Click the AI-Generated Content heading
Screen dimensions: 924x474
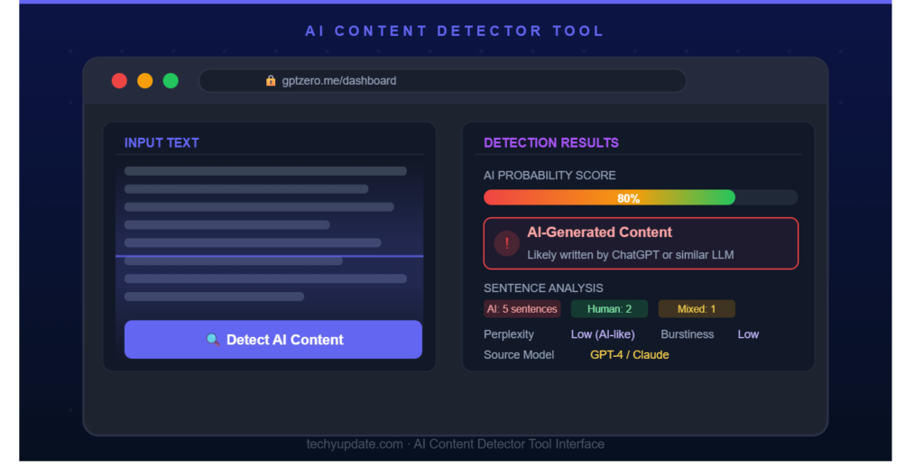tap(599, 232)
